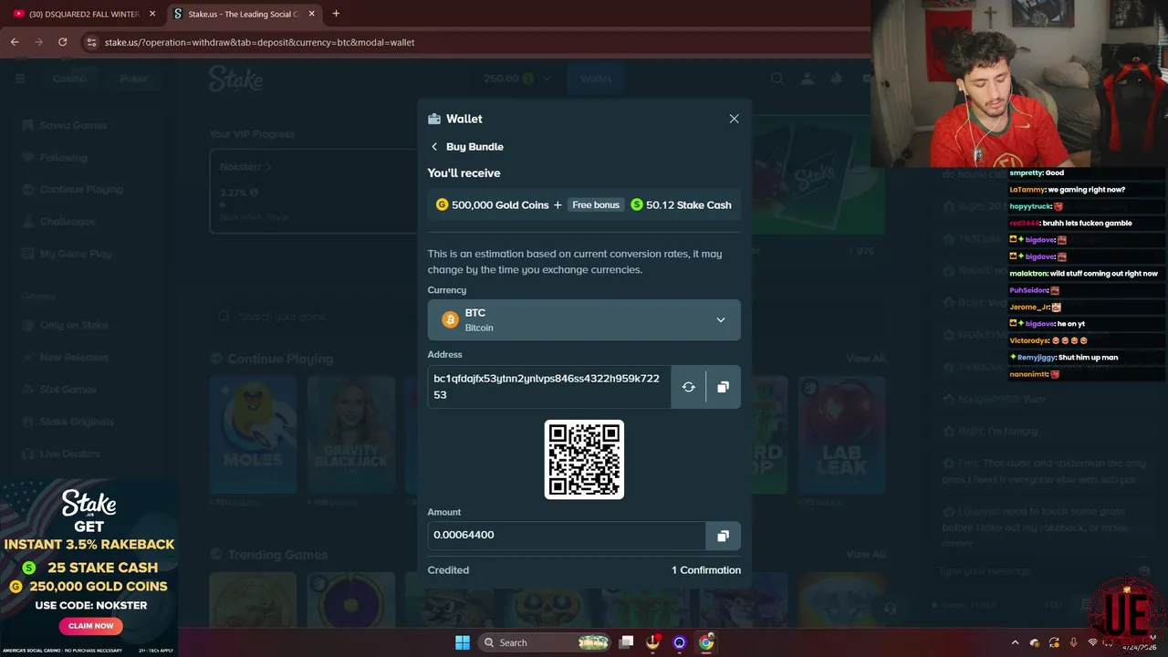Close the Wallet modal
Image resolution: width=1168 pixels, height=657 pixels.
(x=734, y=119)
